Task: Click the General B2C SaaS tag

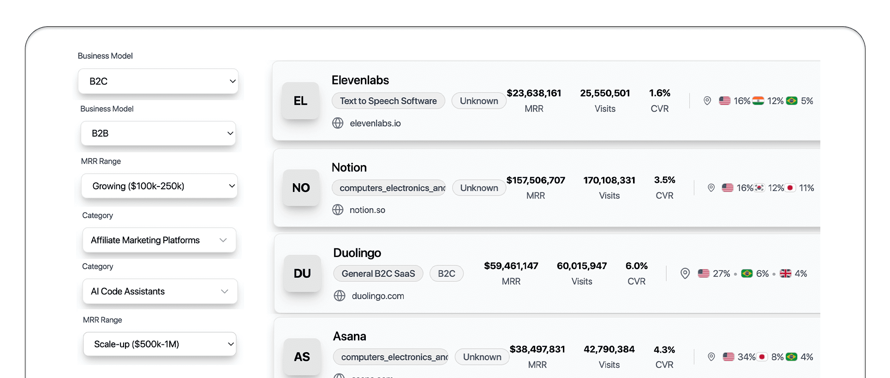Action: coord(378,274)
